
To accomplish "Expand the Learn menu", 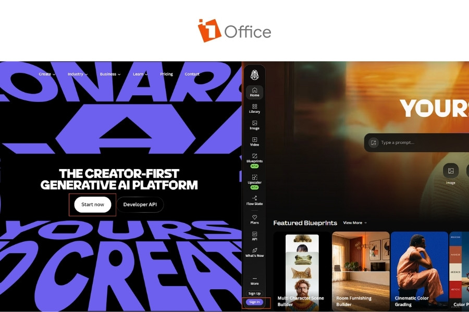I will click(x=140, y=74).
